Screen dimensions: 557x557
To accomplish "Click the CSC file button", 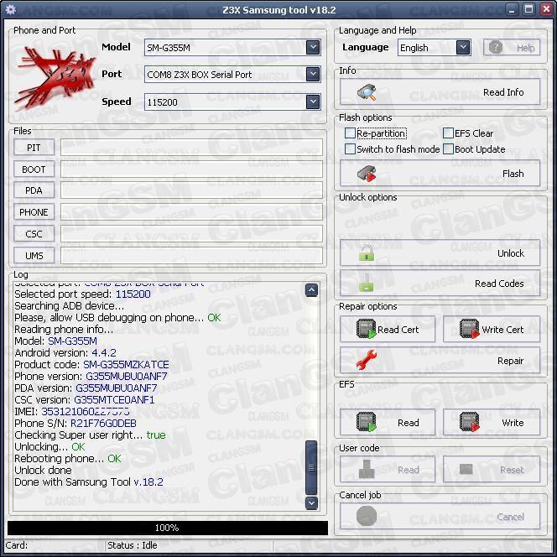I will coord(34,234).
